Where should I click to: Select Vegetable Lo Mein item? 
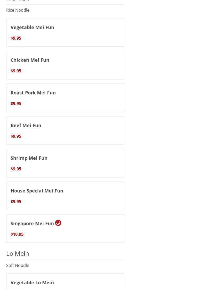tap(65, 282)
